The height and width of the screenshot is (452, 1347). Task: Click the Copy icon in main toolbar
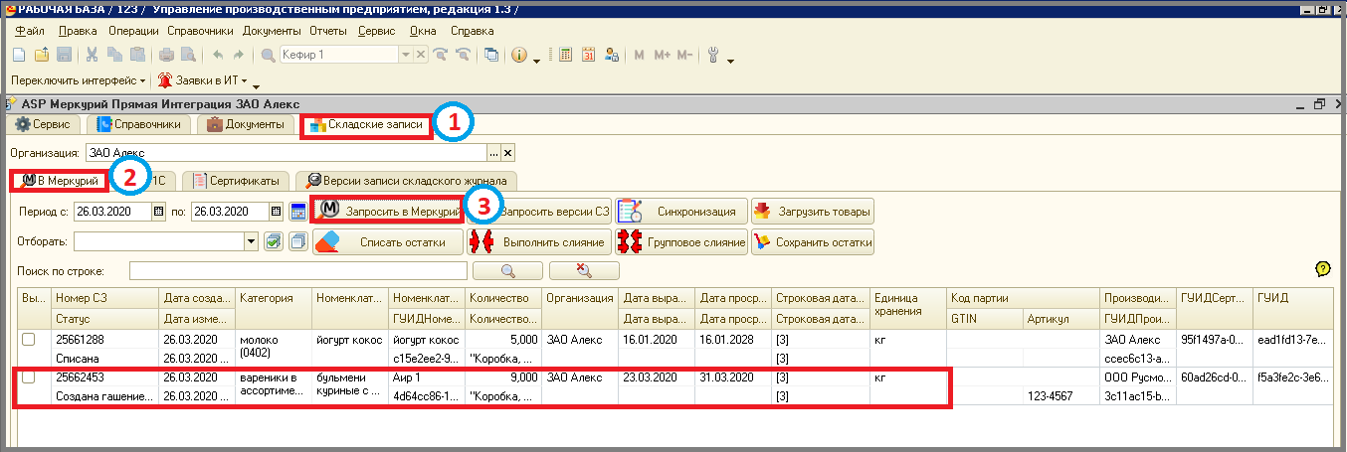click(114, 56)
